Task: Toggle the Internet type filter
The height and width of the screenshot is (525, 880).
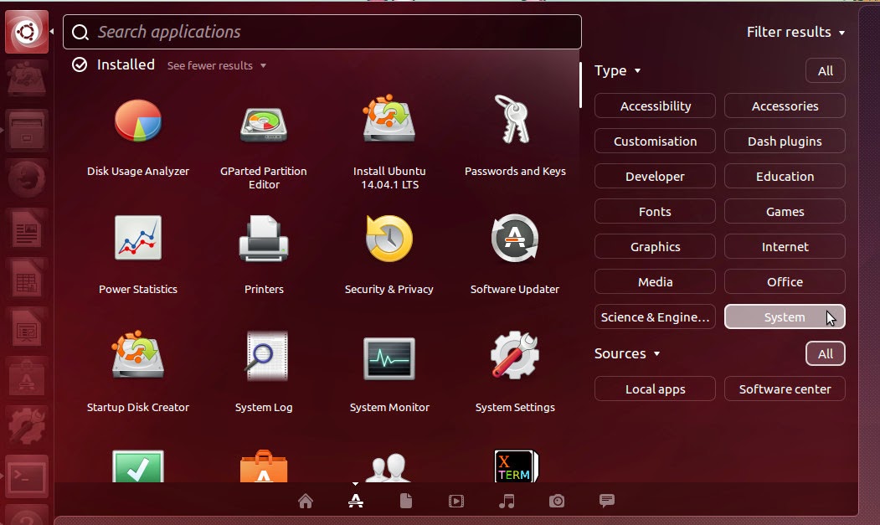Action: pos(785,246)
